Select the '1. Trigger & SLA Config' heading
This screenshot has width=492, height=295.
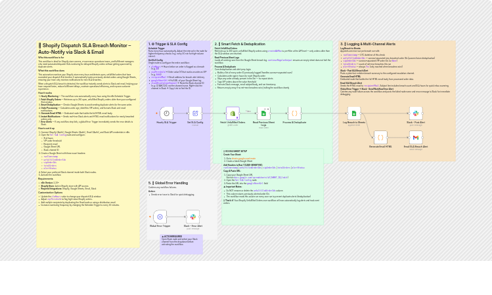click(x=168, y=44)
